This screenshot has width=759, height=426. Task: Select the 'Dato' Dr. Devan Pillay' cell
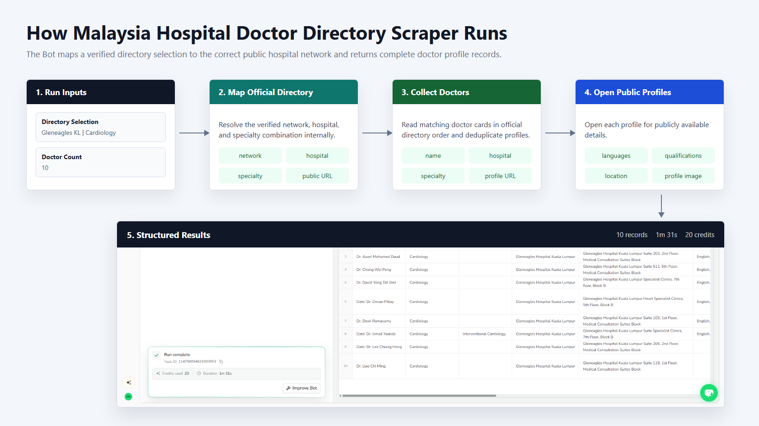[378, 302]
